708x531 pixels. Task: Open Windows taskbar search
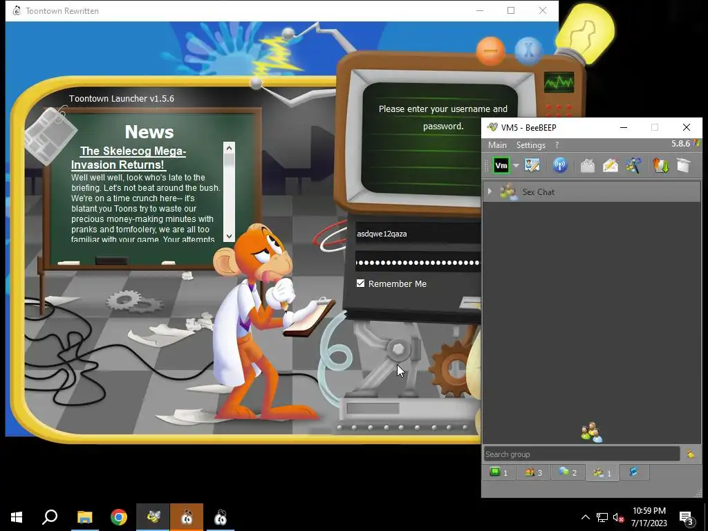click(50, 517)
